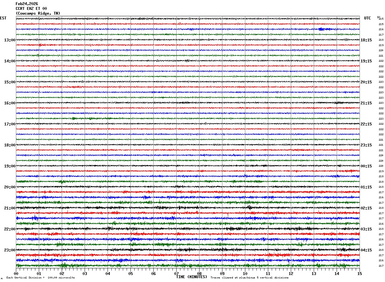Select the 17:00 EST time label

click(x=10, y=124)
